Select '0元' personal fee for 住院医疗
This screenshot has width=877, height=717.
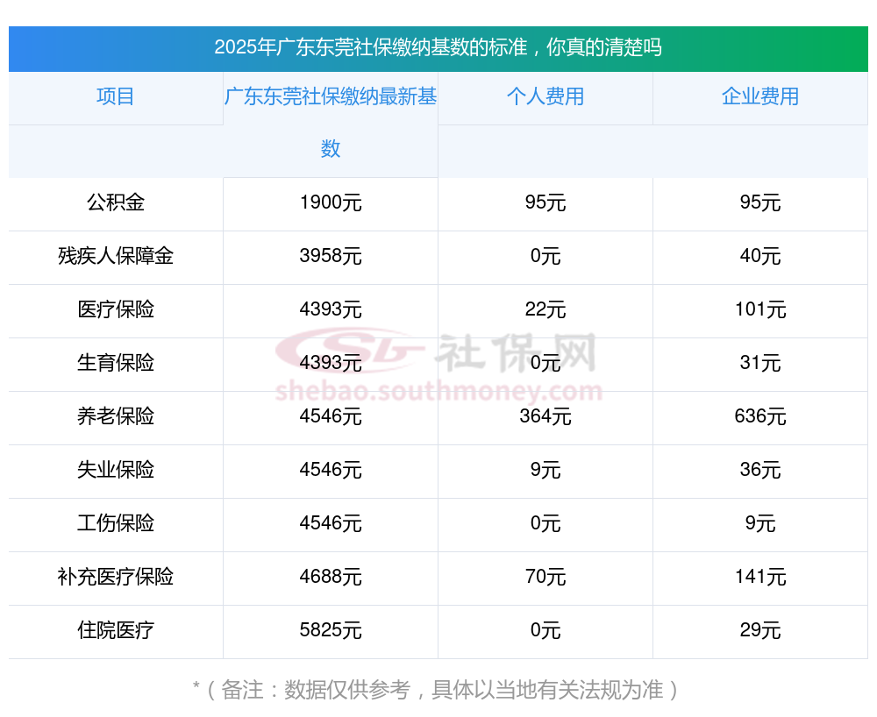pos(545,630)
